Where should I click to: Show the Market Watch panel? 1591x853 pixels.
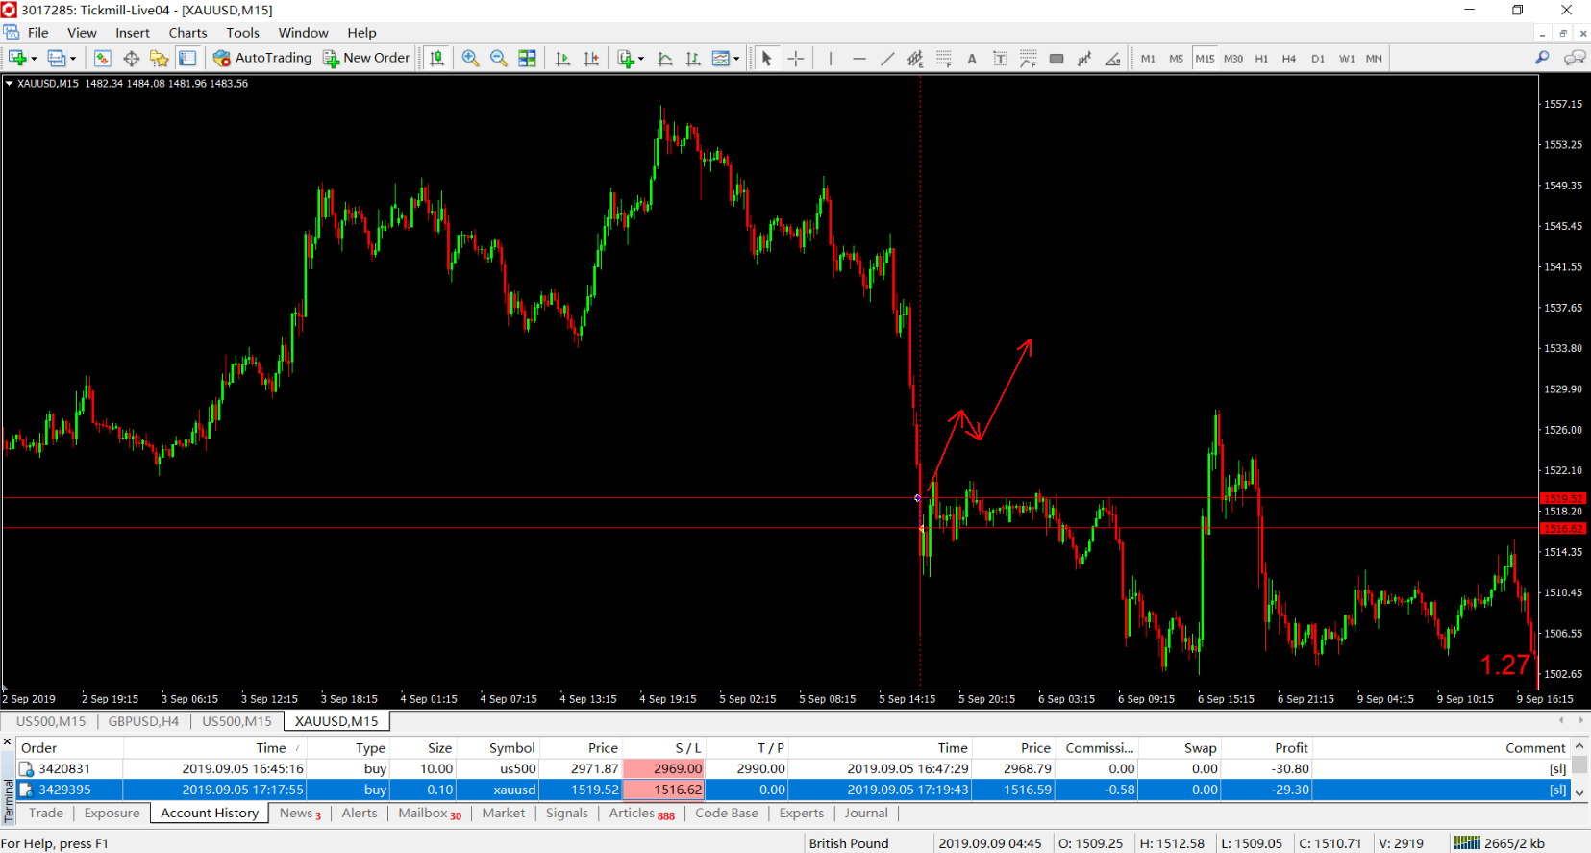coord(103,59)
